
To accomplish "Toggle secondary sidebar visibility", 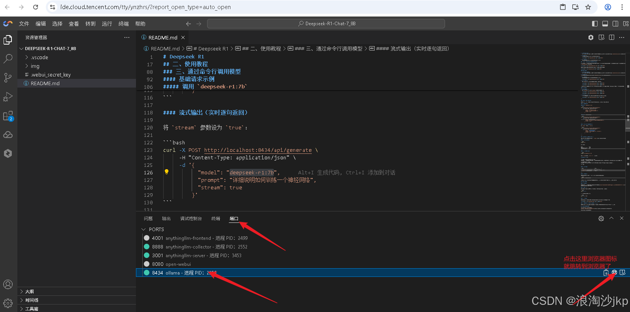I will click(x=615, y=24).
